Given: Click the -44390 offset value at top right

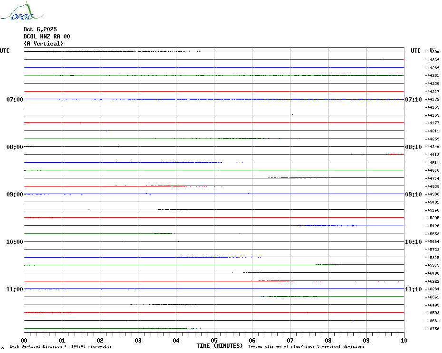Looking at the screenshot, I should 432,52.
